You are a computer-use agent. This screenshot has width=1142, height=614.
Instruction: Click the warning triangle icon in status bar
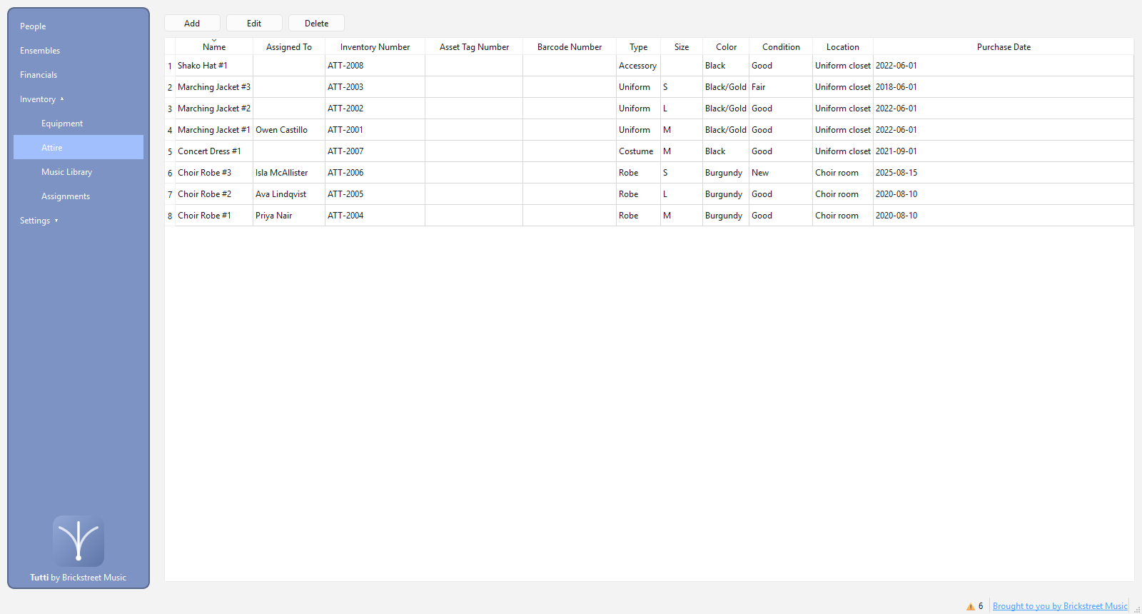pos(971,606)
